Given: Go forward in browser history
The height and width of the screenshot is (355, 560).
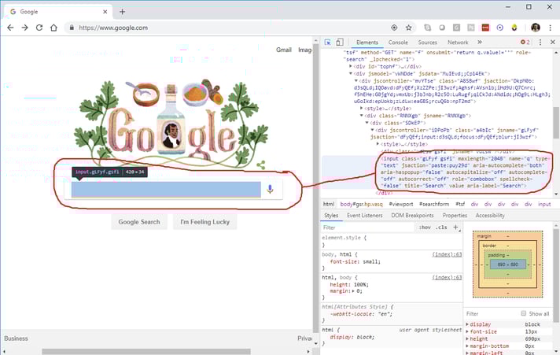Looking at the screenshot, I should click(24, 28).
